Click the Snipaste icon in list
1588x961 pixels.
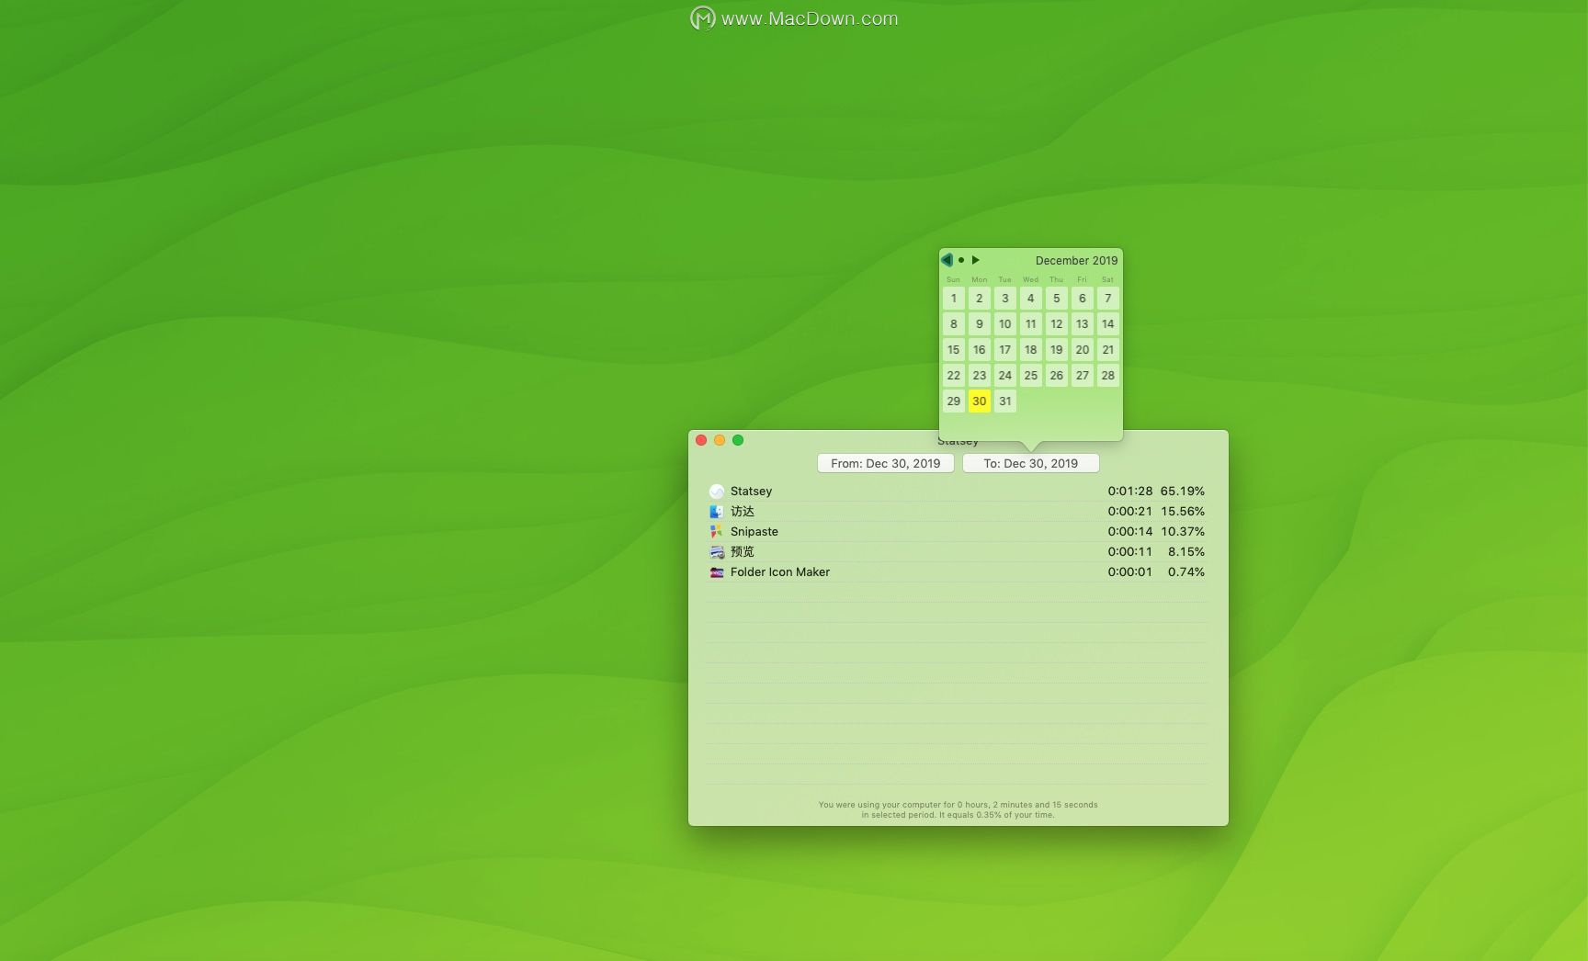click(717, 532)
